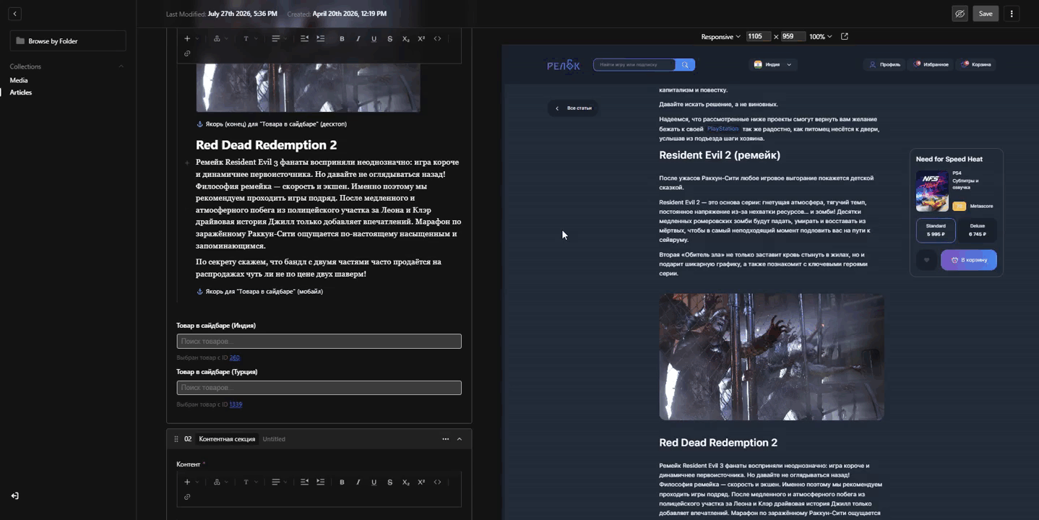The image size is (1039, 520).
Task: Click the Browse by Folder button
Action: (68, 41)
